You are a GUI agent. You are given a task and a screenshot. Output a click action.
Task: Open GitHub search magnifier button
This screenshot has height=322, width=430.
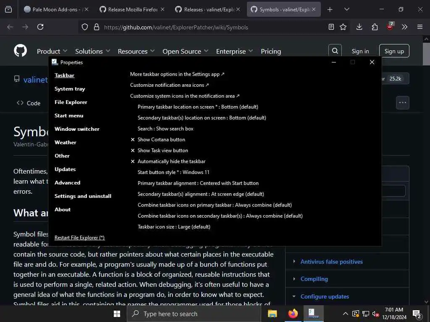pos(335,51)
